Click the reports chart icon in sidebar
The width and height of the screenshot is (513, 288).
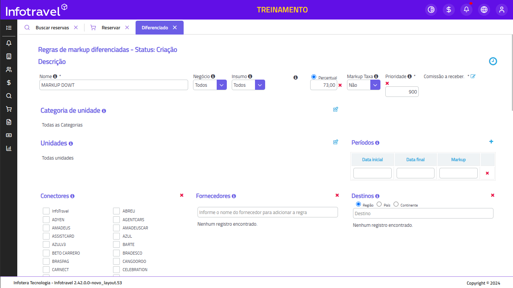pyautogui.click(x=9, y=148)
